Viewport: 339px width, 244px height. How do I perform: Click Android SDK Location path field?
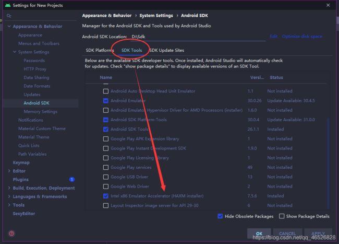pos(198,37)
